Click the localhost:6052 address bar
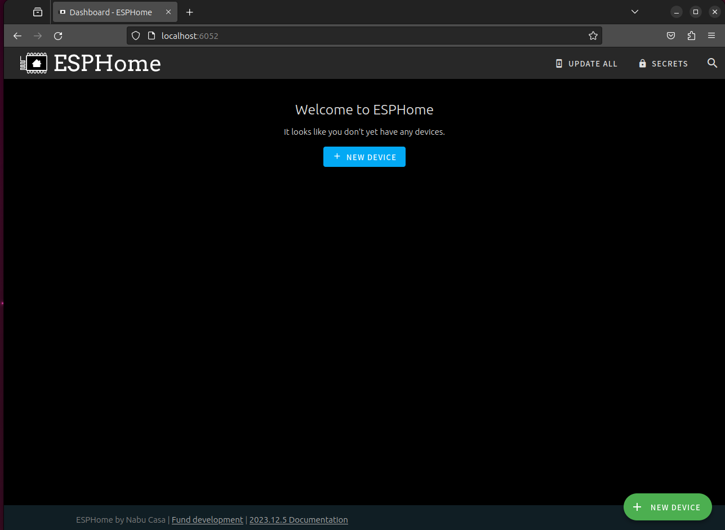The width and height of the screenshot is (725, 530). (x=364, y=36)
